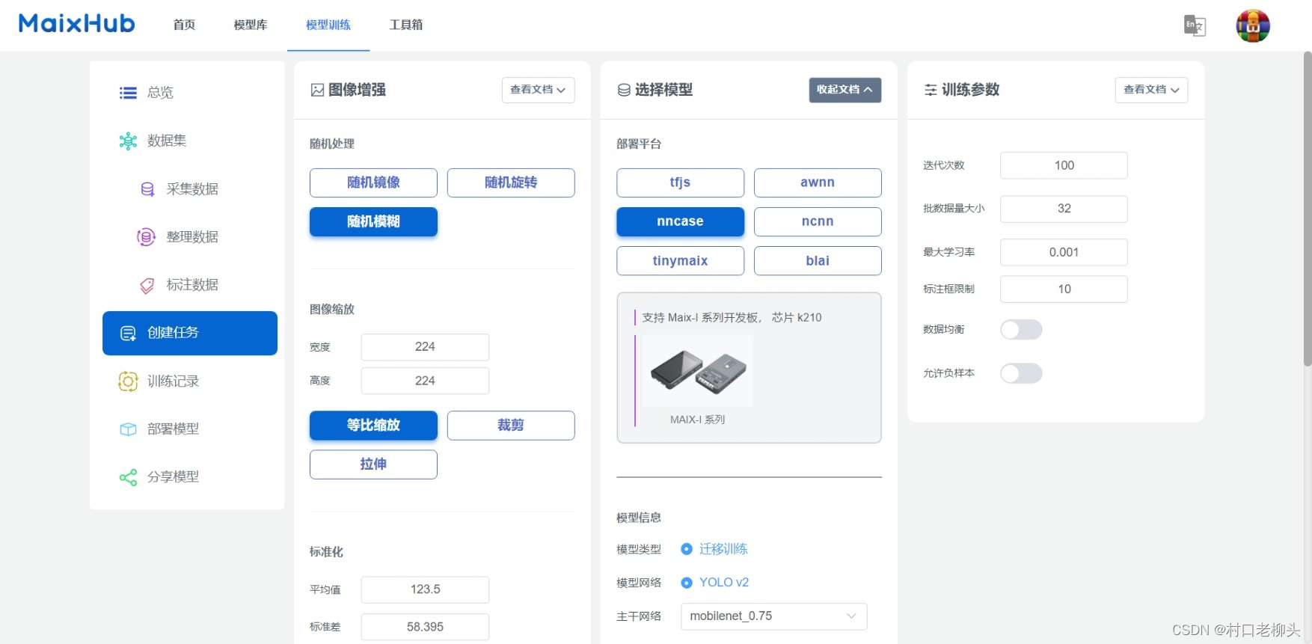Click the 训练参数 sliders icon
The height and width of the screenshot is (644, 1312).
pos(931,90)
